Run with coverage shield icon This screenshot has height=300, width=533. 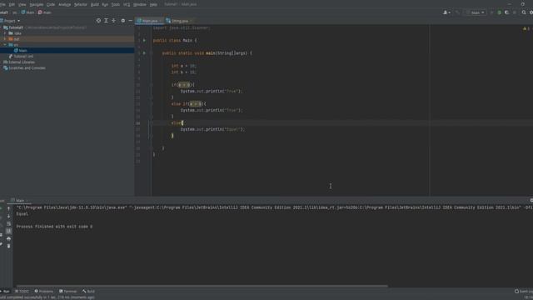(507, 12)
